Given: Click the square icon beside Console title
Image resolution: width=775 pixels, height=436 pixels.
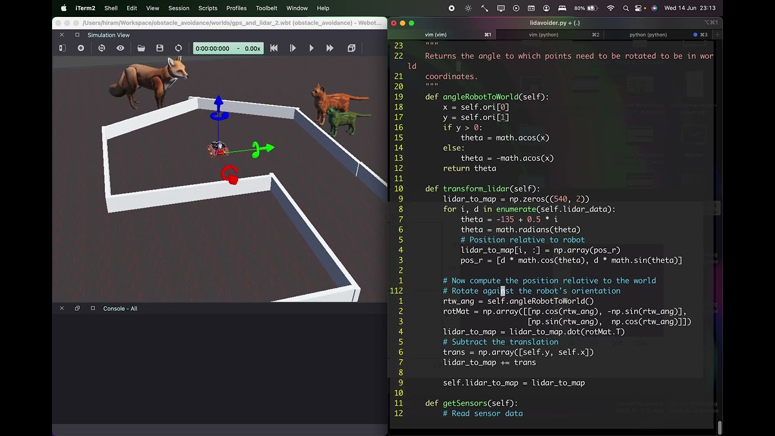Looking at the screenshot, I should (93, 308).
